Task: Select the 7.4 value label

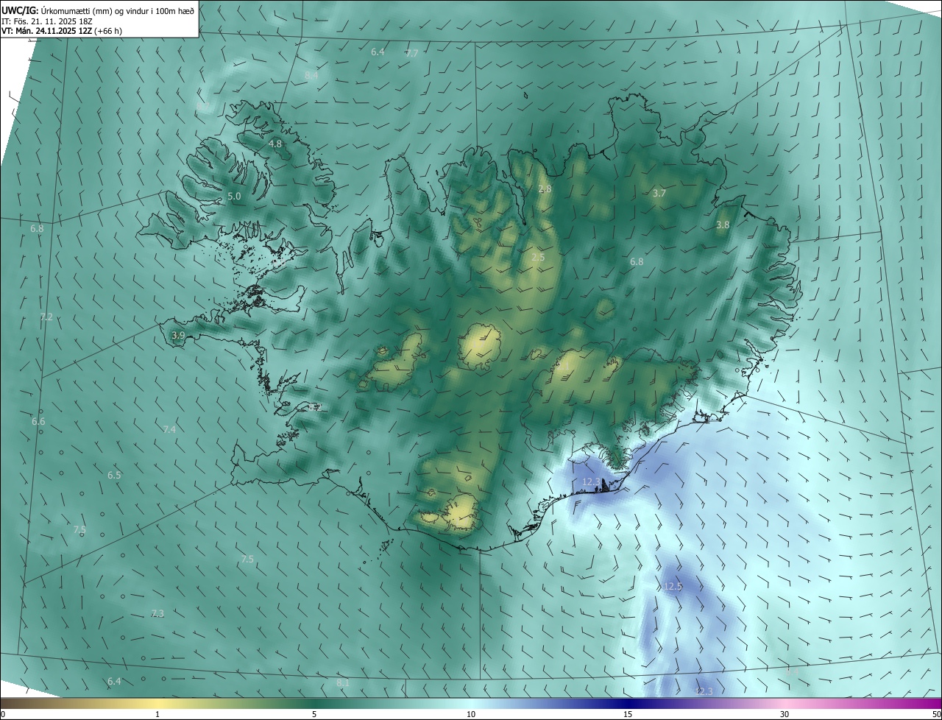Action: [169, 429]
